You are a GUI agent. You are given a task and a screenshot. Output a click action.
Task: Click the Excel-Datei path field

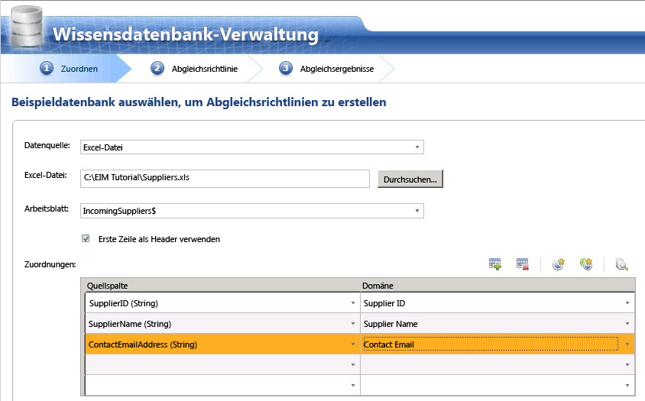[225, 179]
